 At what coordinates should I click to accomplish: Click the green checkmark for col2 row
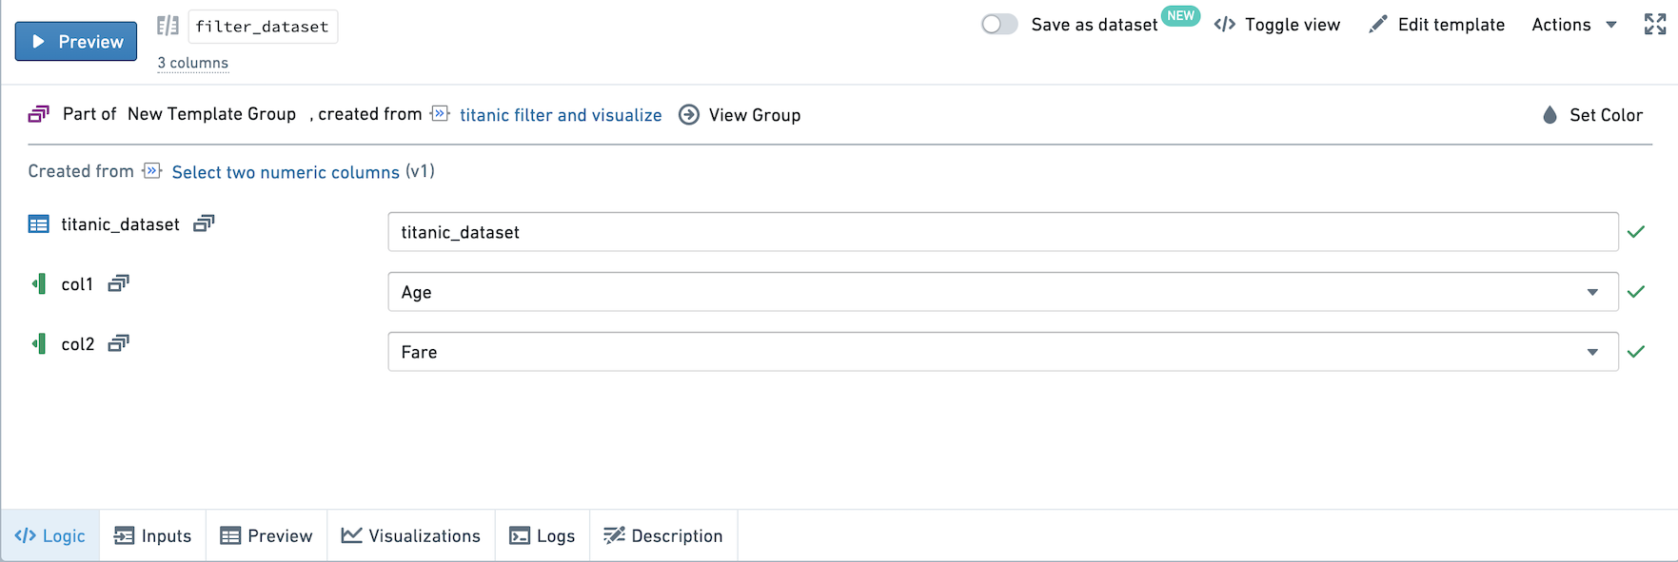(x=1636, y=352)
